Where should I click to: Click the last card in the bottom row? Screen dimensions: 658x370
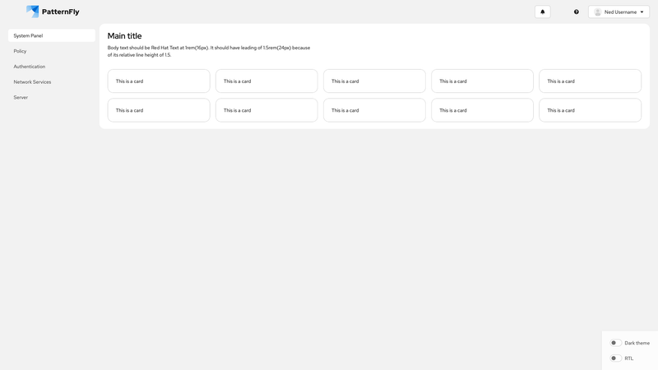(590, 110)
